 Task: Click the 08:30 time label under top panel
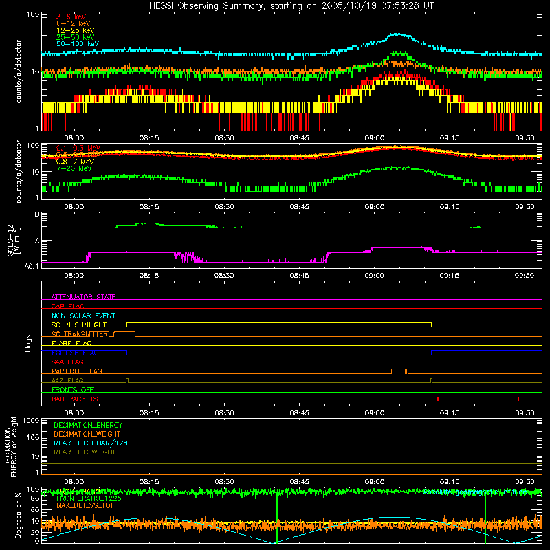[224, 138]
